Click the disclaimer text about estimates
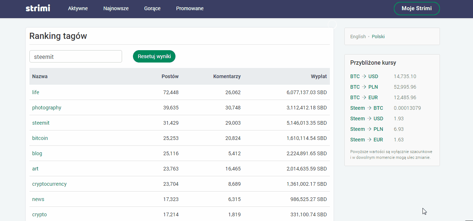The width and height of the screenshot is (473, 221). pos(391,154)
